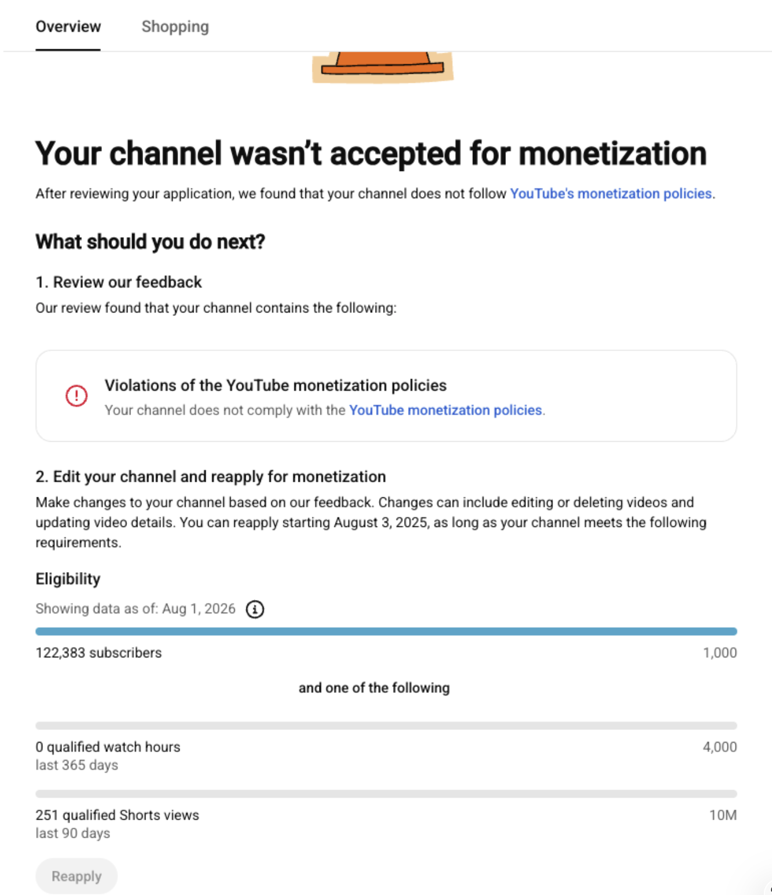
Task: Click the 4,000 watch hours target value
Action: (720, 747)
